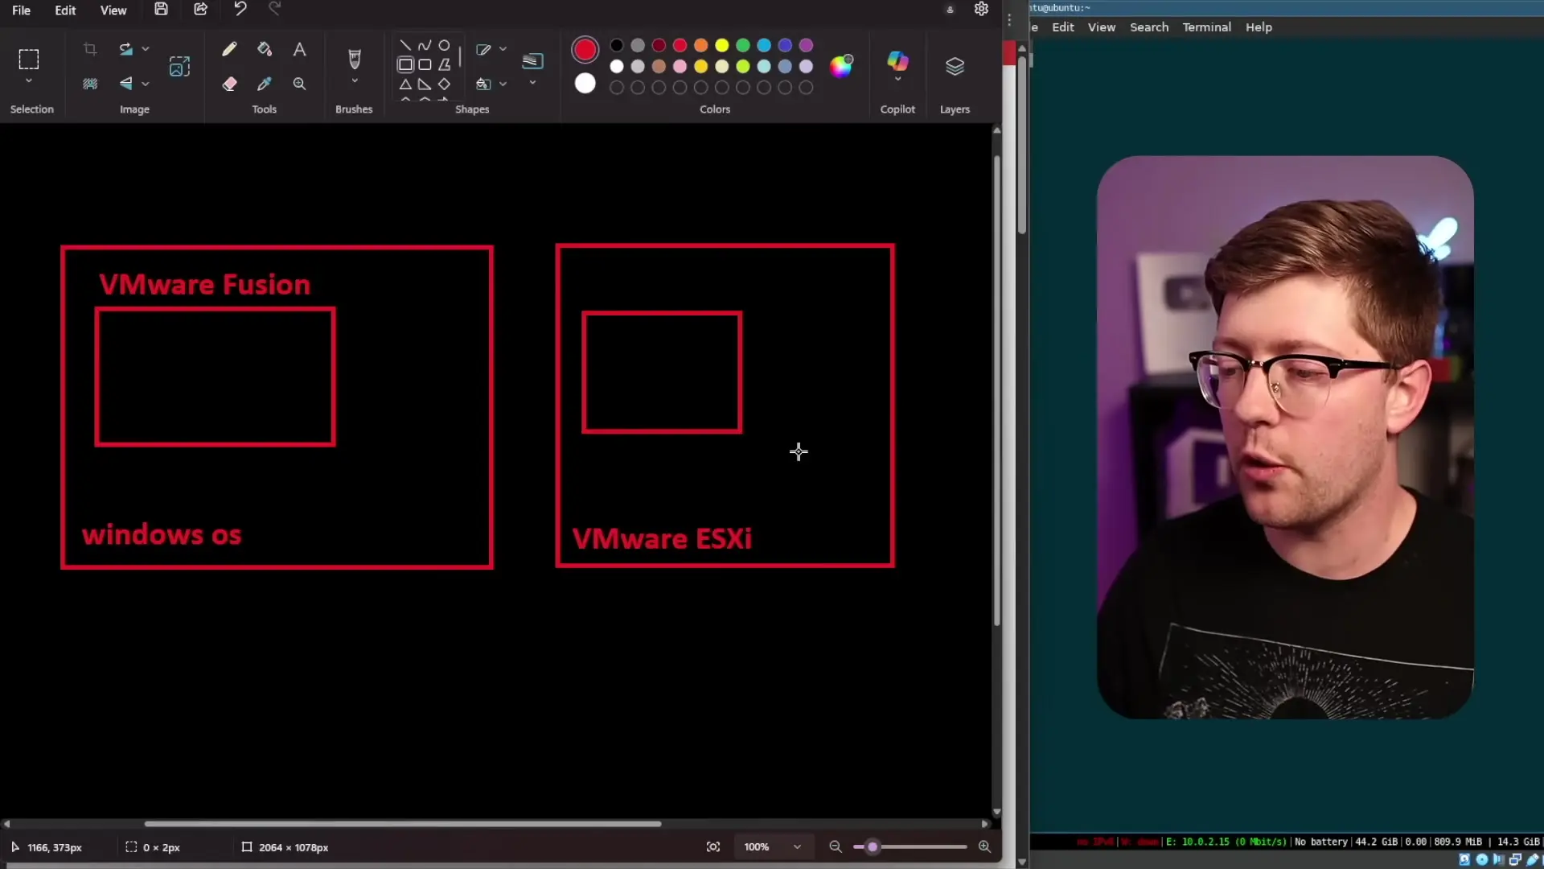Select the Rounded rectangle shape

425,64
